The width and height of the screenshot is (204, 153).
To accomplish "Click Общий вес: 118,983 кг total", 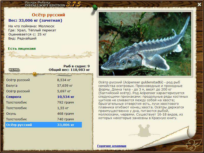I will tap(69, 70).
